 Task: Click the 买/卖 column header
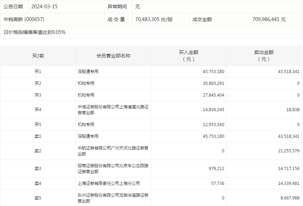[x=38, y=56]
